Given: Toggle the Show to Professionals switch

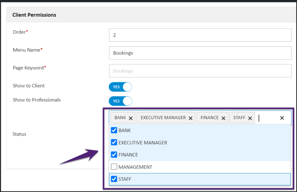Looking at the screenshot, I should 120,101.
